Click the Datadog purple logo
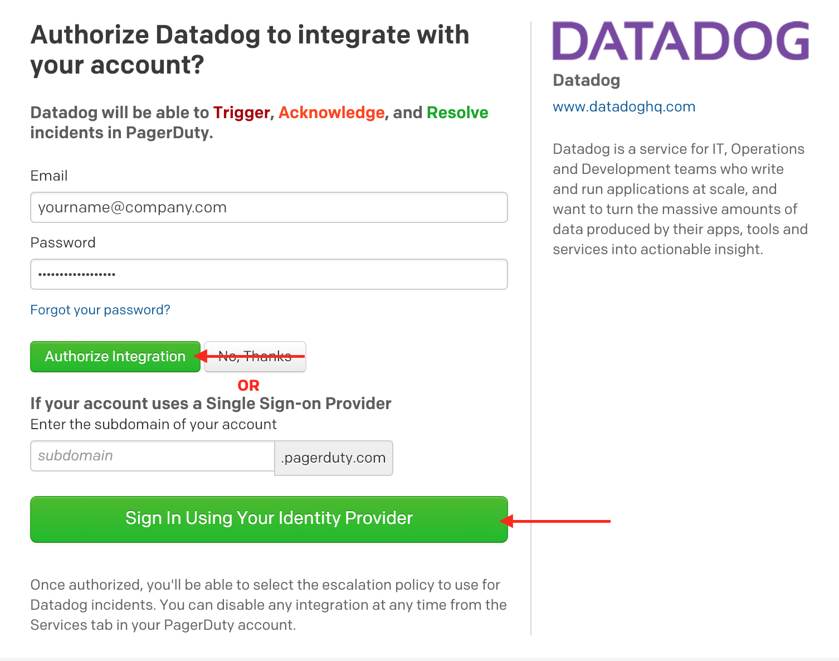The width and height of the screenshot is (839, 661). (x=680, y=41)
